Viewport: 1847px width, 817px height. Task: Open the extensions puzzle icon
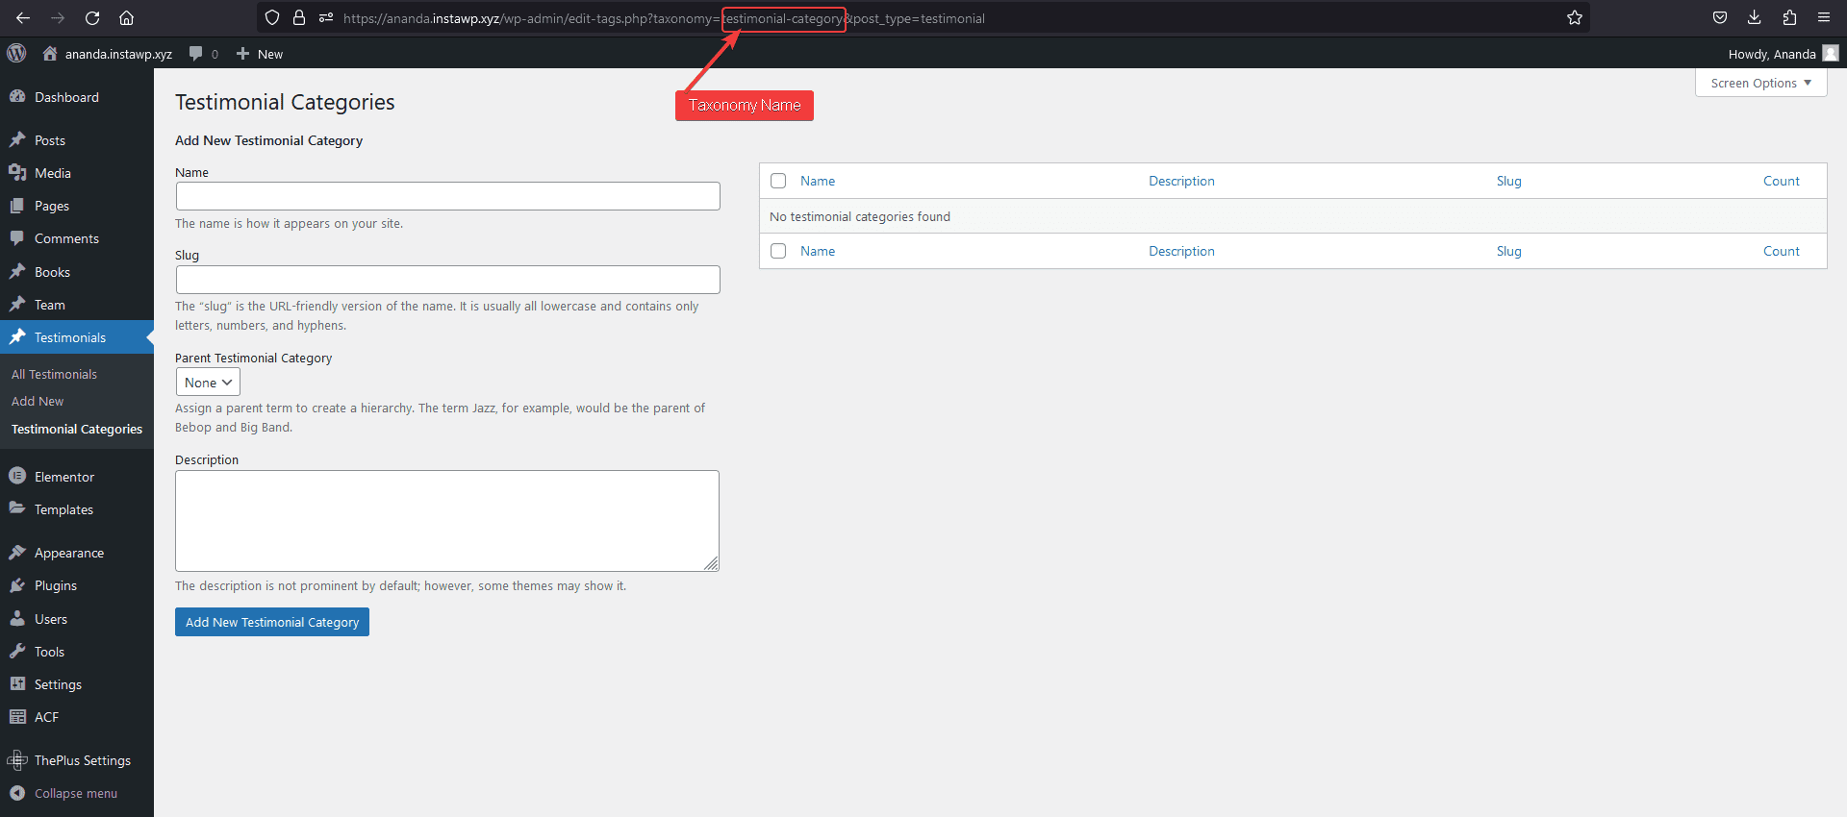click(1789, 17)
